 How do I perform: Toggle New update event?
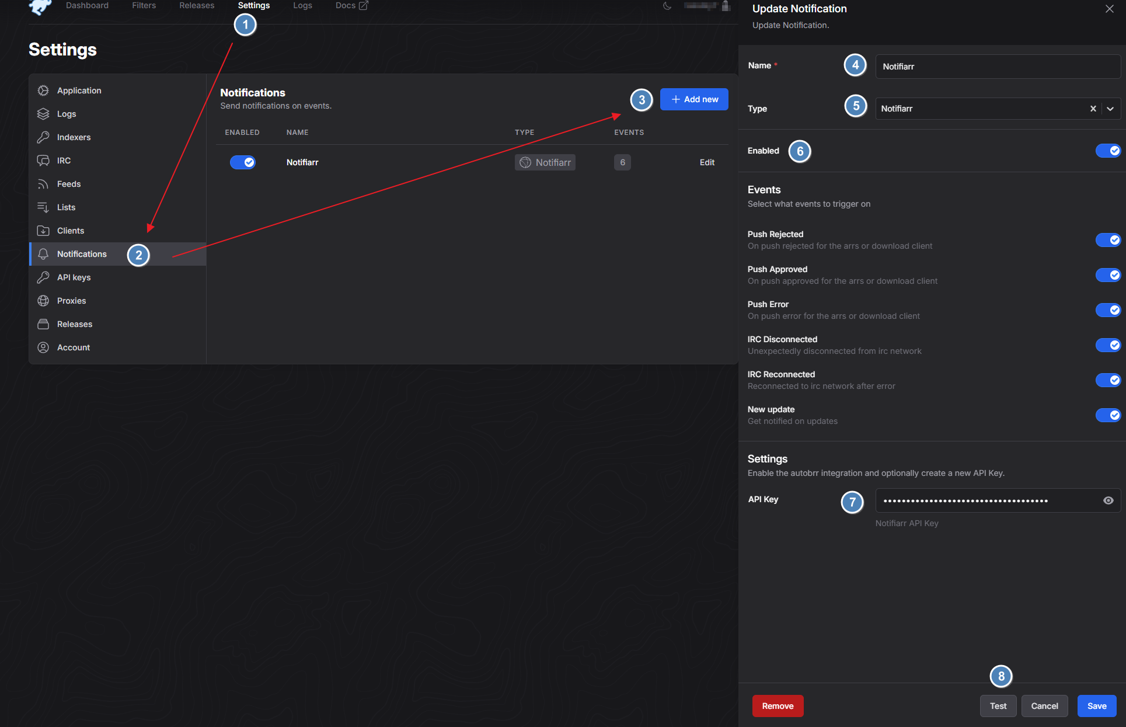[x=1108, y=415]
